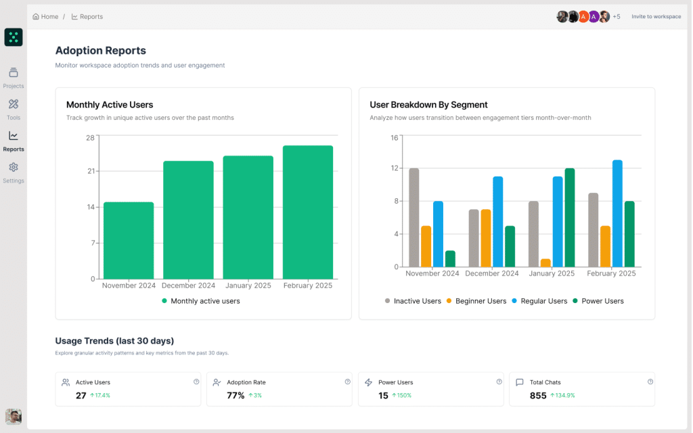Open the Regular Users legend filter

pos(540,300)
